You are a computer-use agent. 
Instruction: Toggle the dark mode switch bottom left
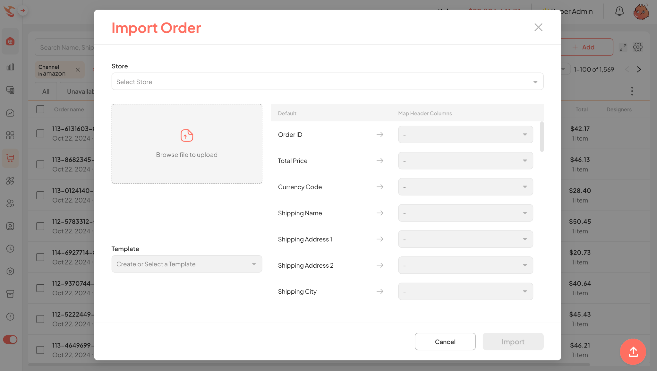tap(10, 340)
